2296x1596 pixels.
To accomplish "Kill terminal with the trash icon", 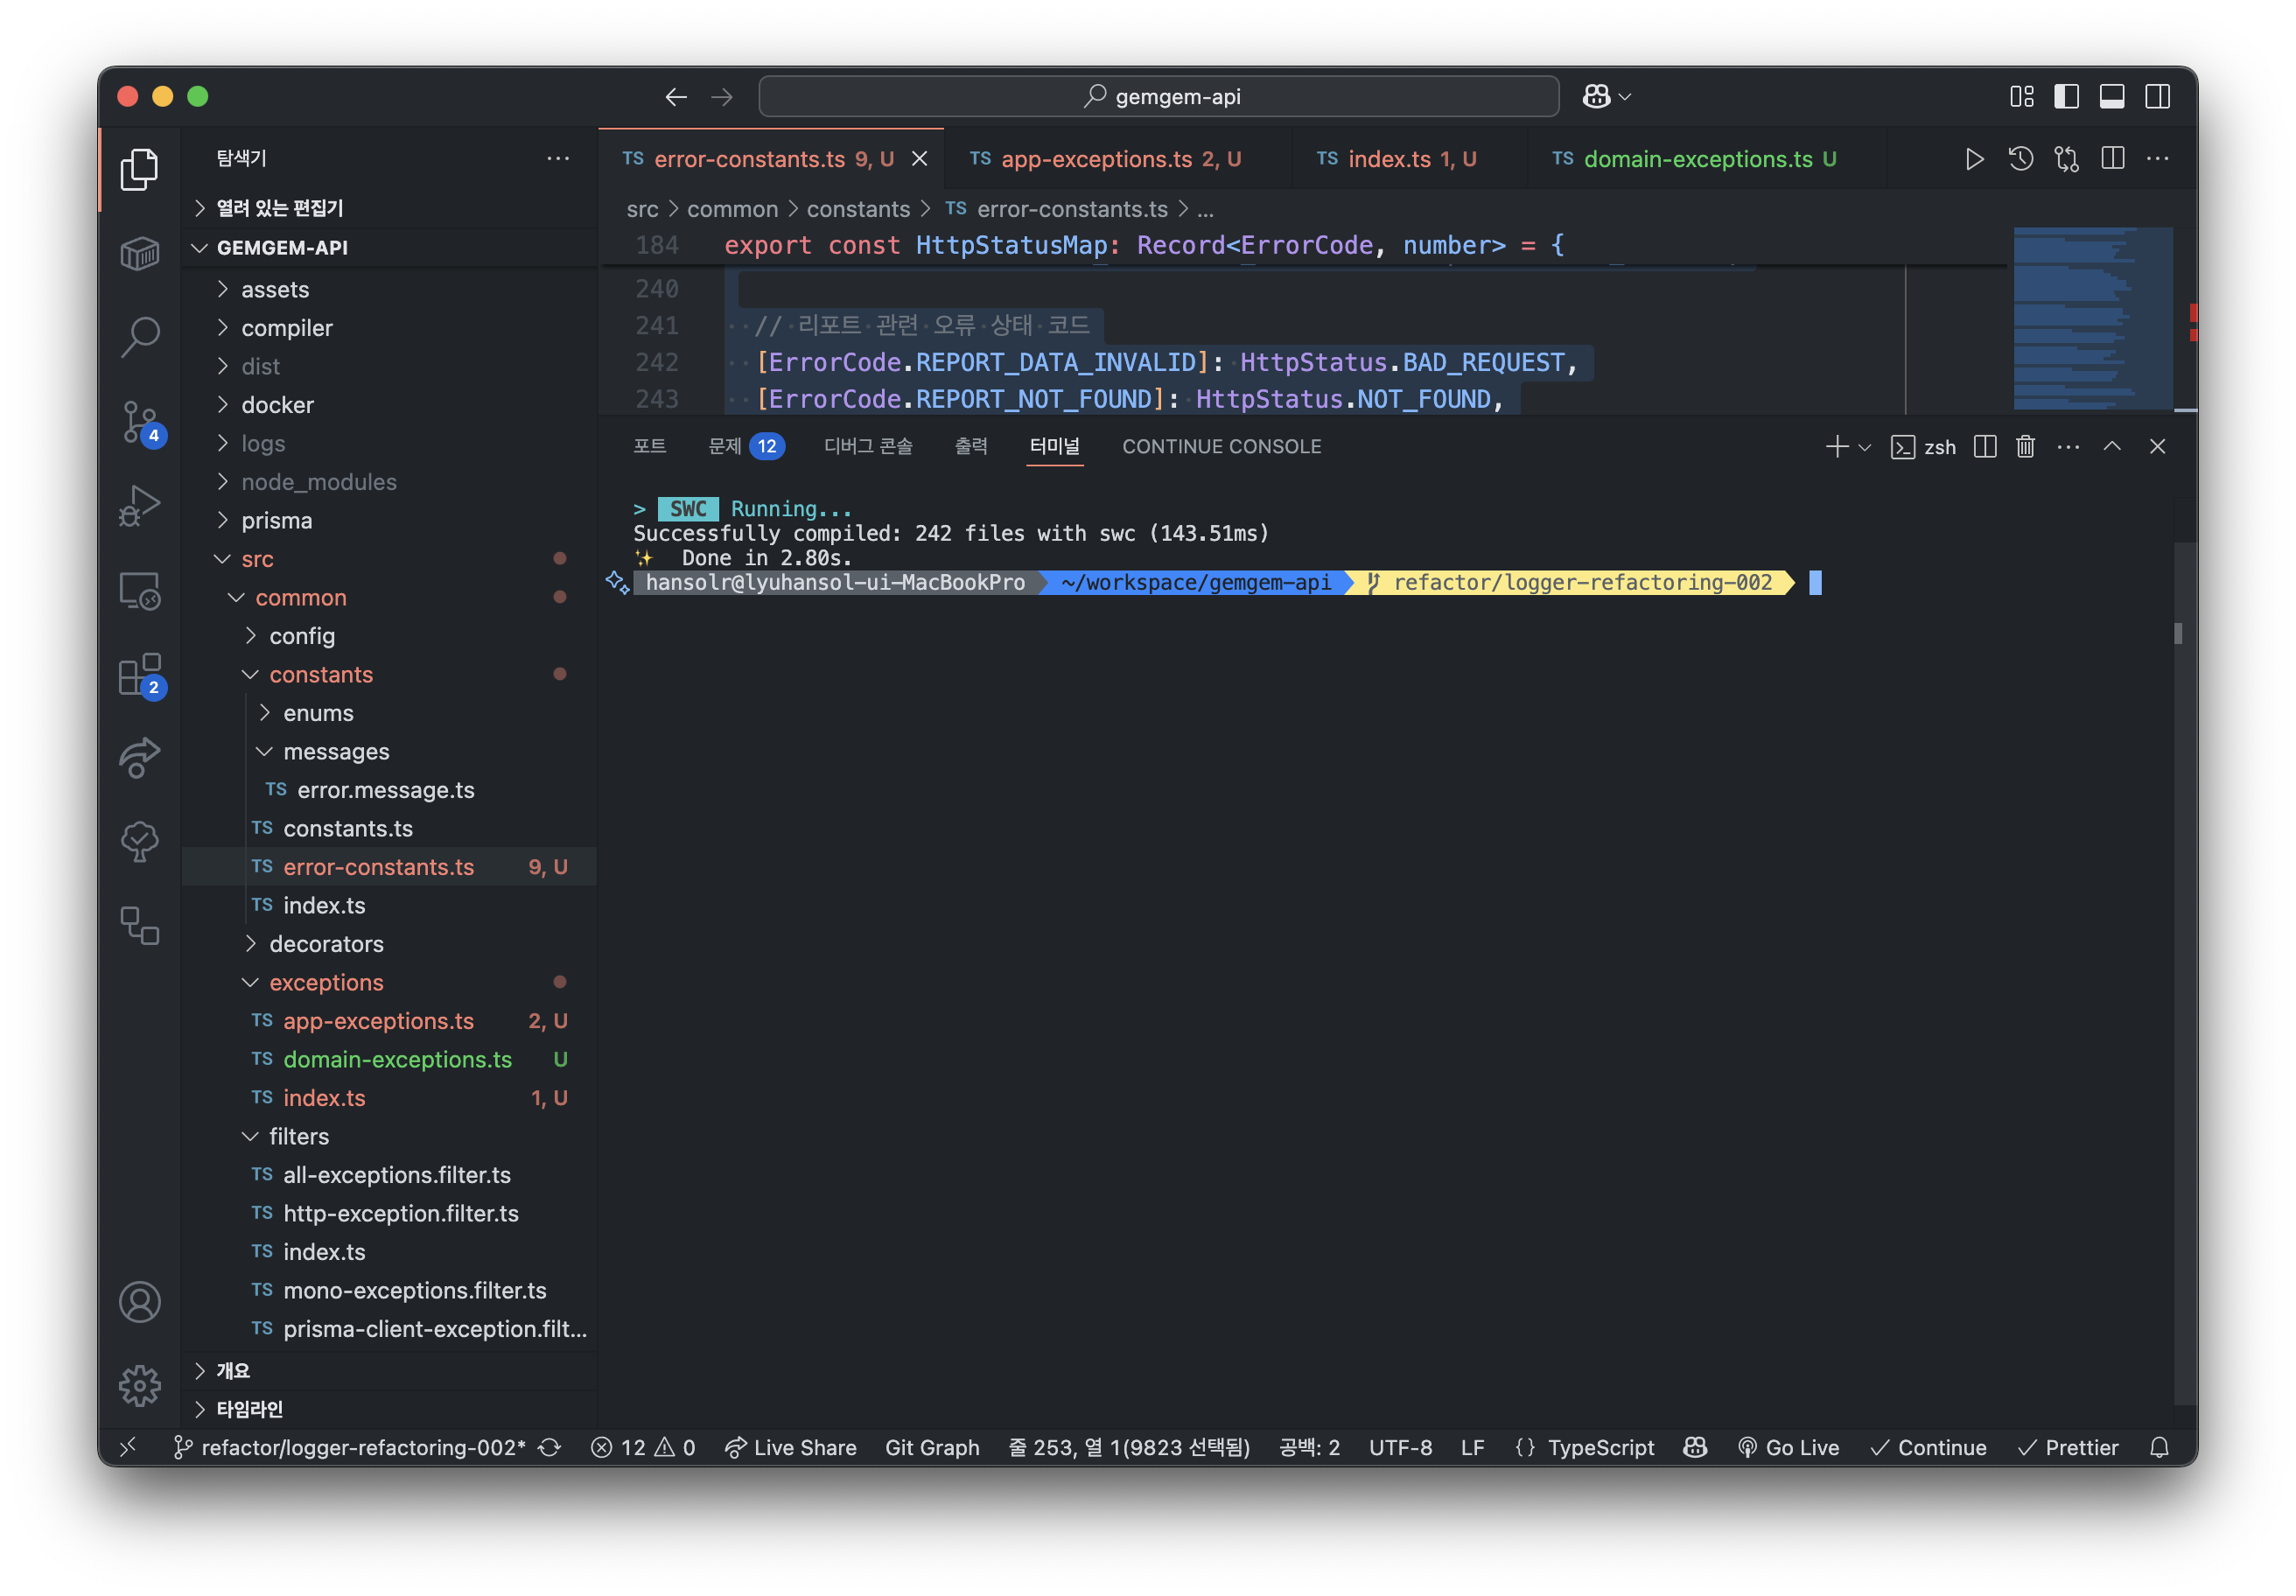I will (2025, 446).
